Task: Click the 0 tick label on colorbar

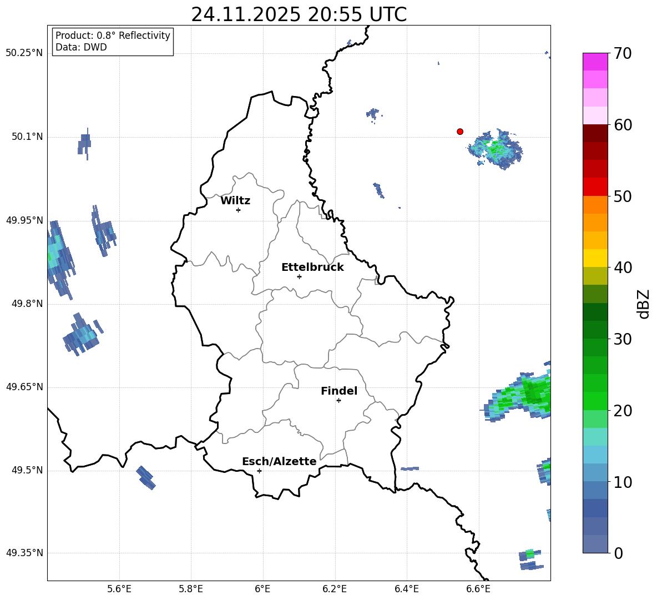Action: point(618,553)
